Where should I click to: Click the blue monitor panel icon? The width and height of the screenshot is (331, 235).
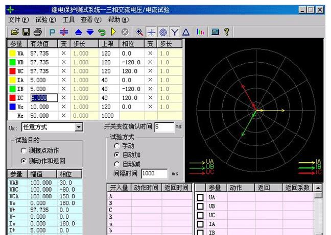[x=216, y=32]
